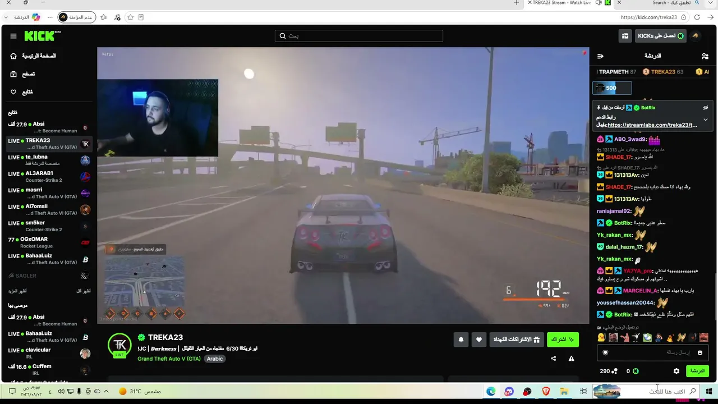Open chat settings gear
The width and height of the screenshot is (718, 404).
[676, 371]
